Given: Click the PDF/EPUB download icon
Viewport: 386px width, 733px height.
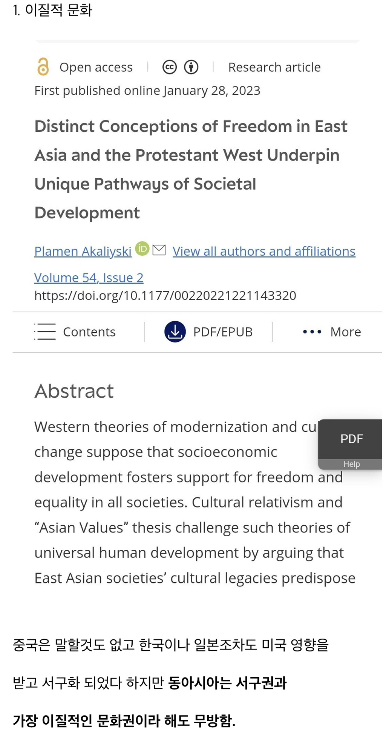Looking at the screenshot, I should tap(175, 332).
